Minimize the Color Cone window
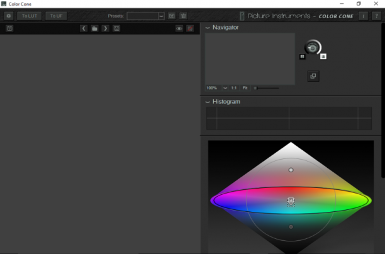385x254 pixels. tap(342, 4)
